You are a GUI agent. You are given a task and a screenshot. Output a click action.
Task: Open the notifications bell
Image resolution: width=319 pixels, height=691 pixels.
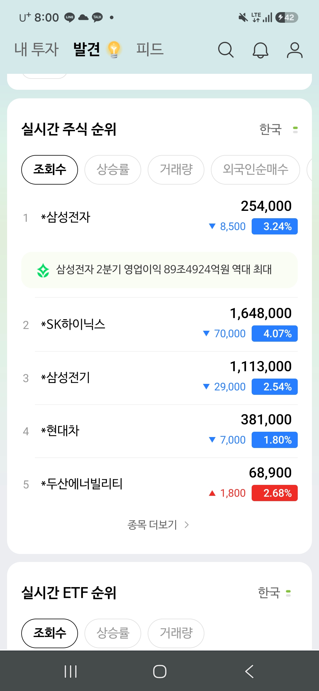260,50
